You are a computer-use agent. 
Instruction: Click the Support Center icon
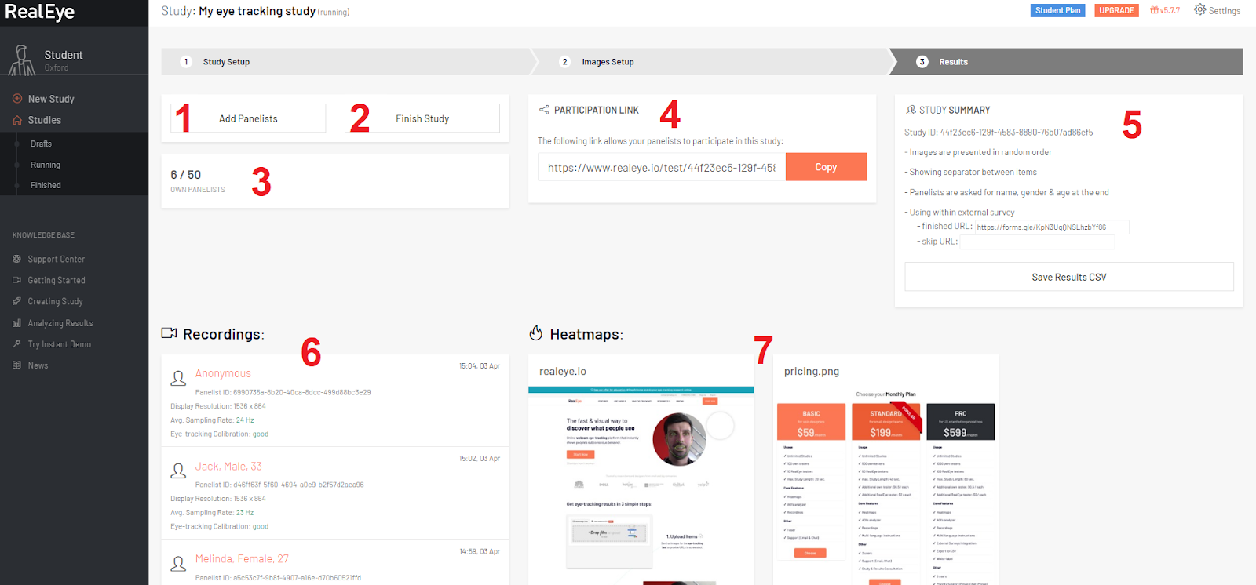(16, 259)
